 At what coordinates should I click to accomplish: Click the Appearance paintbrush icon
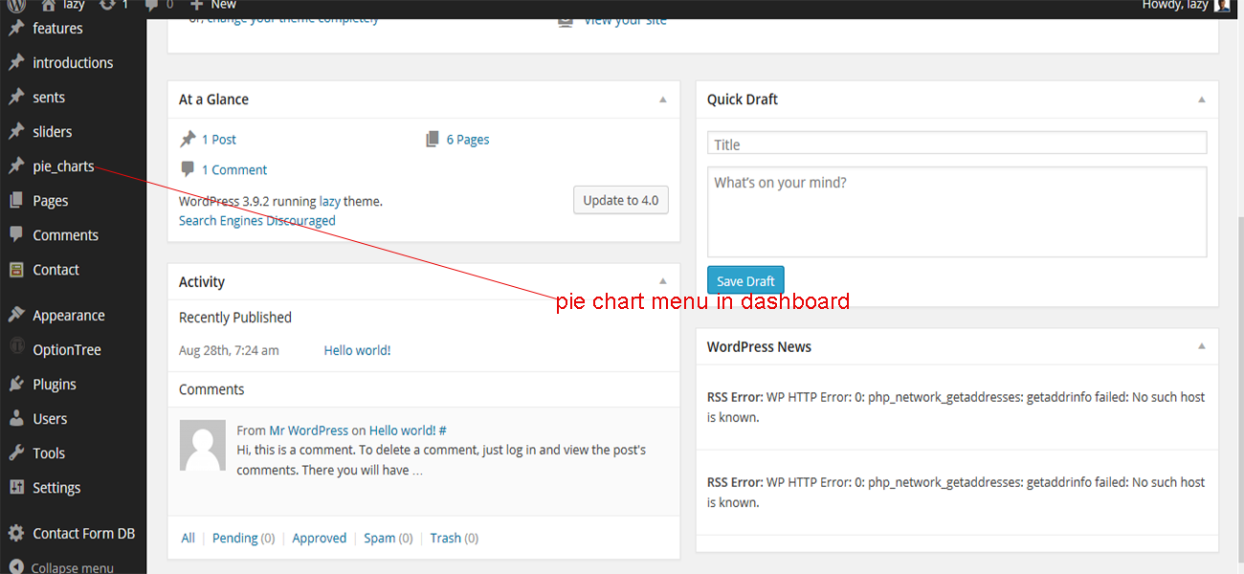[16, 316]
